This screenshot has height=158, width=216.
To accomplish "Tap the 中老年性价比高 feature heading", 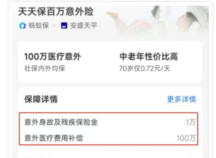I will pos(149,57).
